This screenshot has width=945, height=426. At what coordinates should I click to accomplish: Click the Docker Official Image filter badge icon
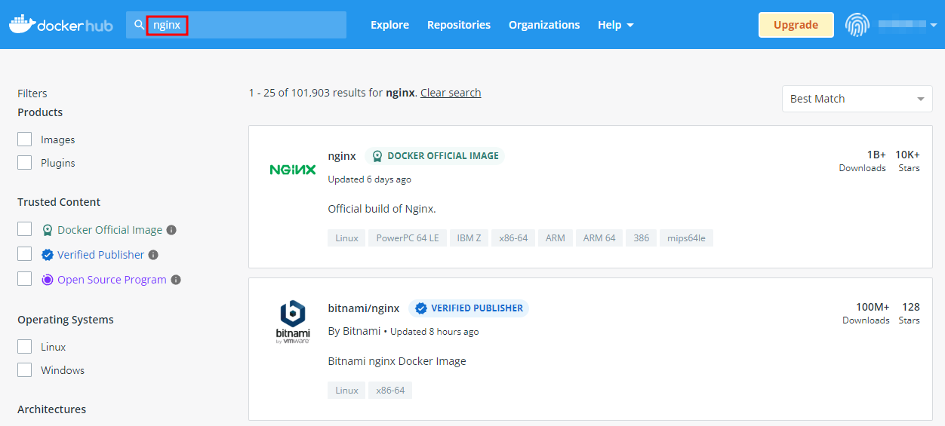(x=48, y=230)
